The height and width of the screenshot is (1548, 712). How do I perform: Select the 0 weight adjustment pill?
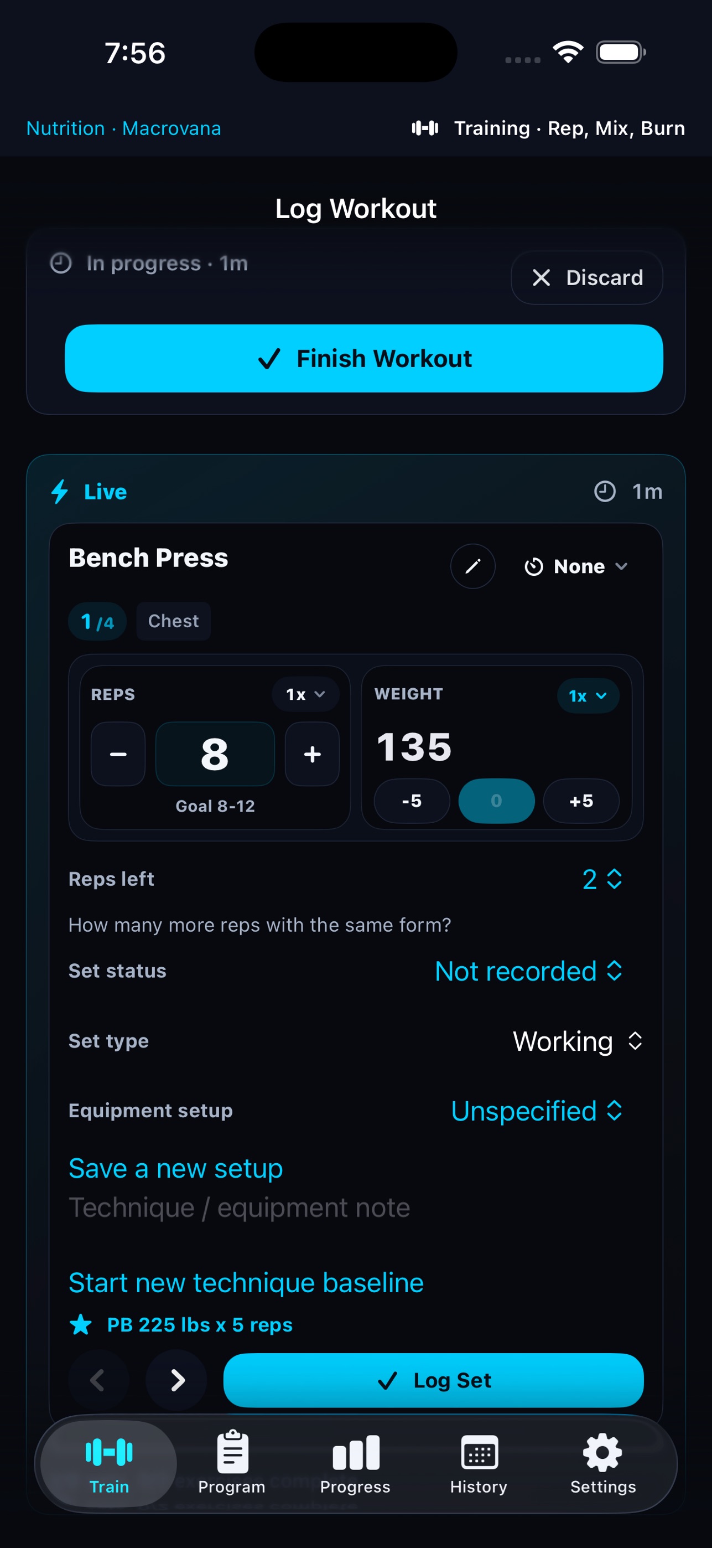pyautogui.click(x=496, y=801)
